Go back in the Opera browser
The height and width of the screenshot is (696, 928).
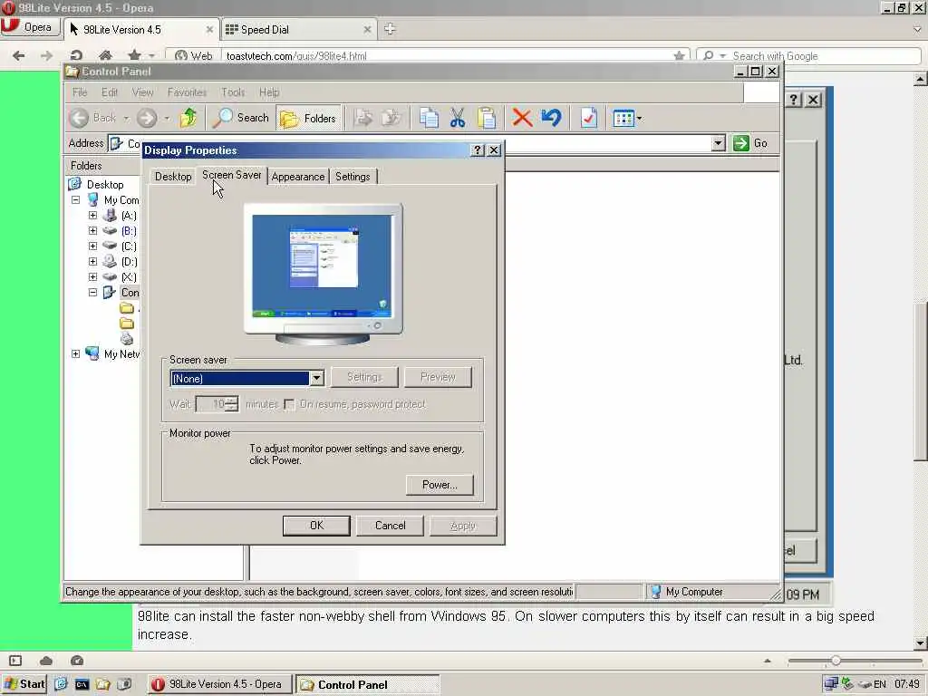pyautogui.click(x=19, y=55)
